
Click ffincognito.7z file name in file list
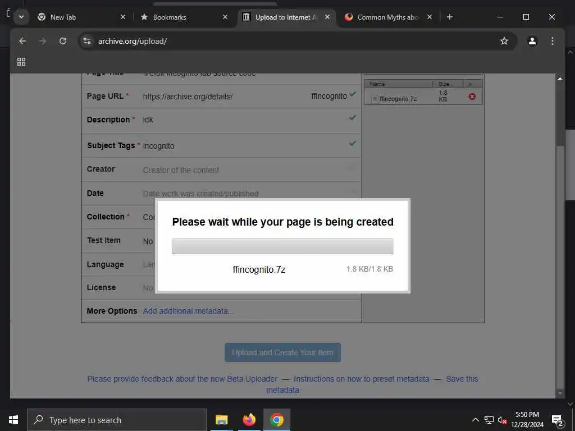(x=398, y=99)
